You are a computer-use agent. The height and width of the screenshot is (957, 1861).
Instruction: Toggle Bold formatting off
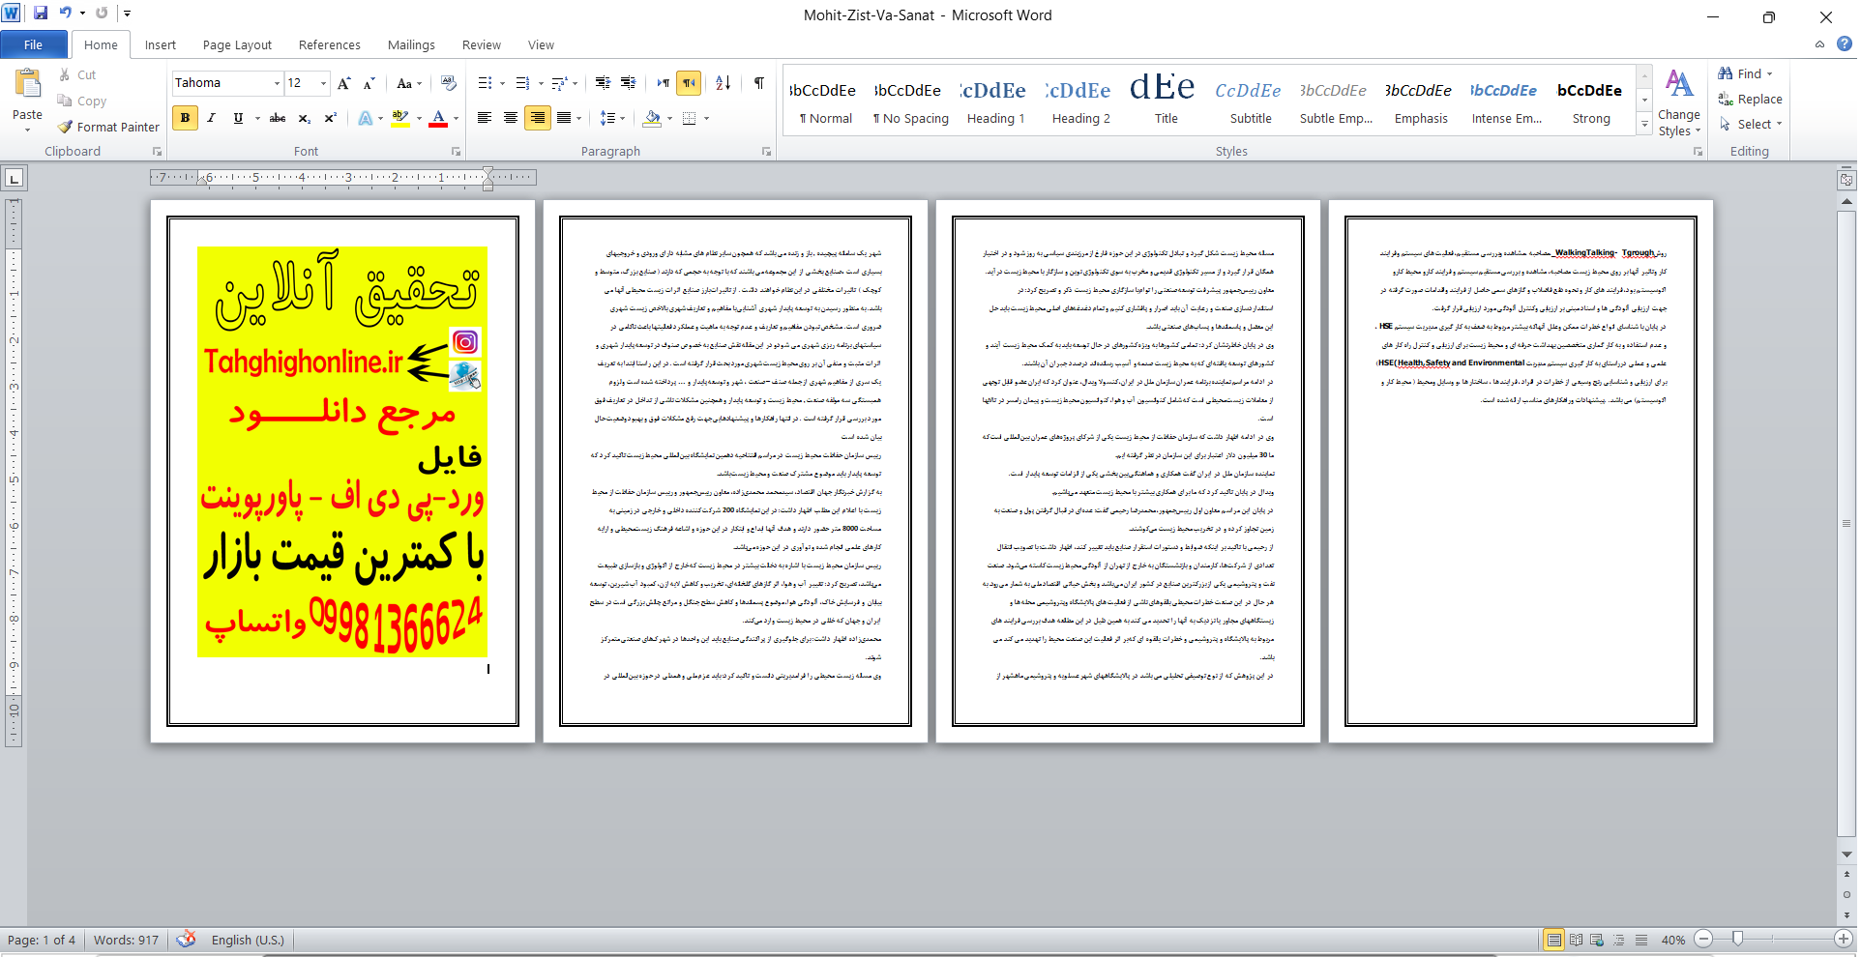[x=185, y=118]
